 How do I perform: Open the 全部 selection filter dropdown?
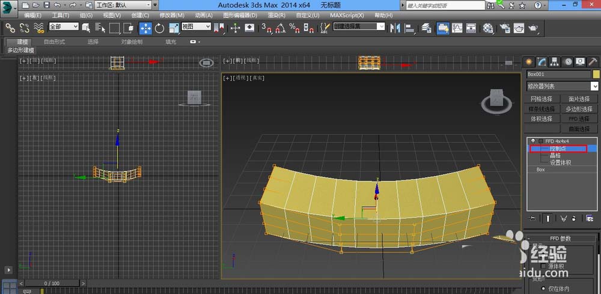coord(64,26)
